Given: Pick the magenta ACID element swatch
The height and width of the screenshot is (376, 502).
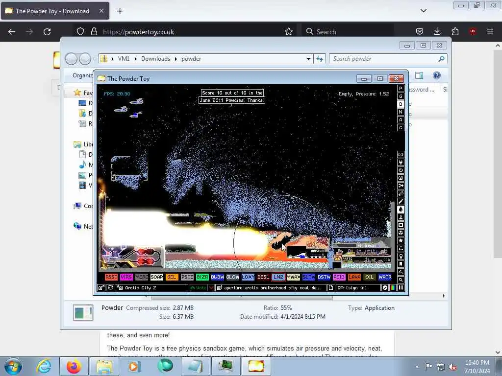Looking at the screenshot, I should [x=339, y=277].
